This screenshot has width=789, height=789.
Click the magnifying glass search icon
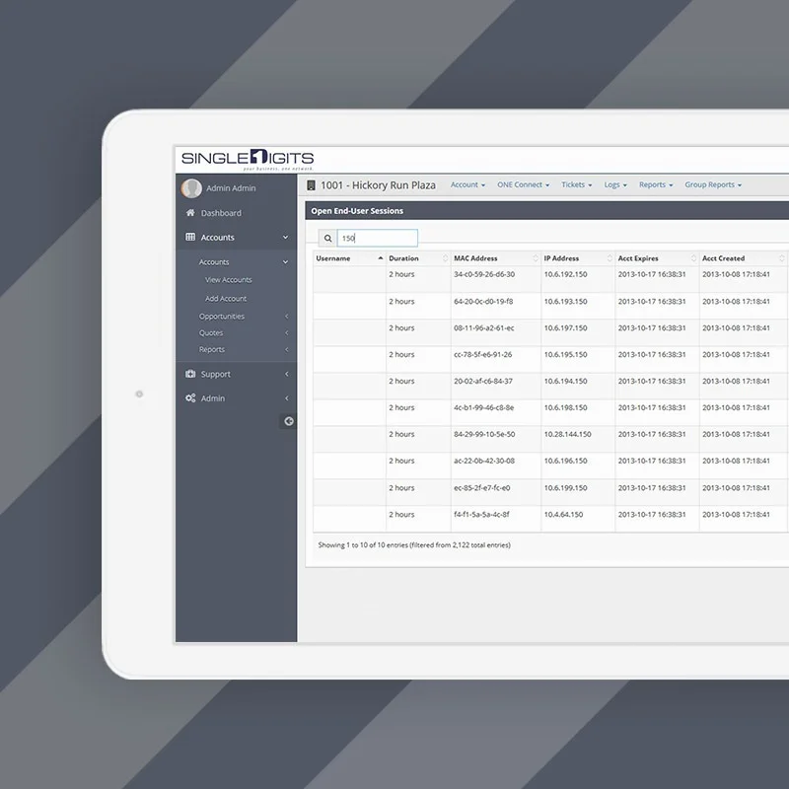click(327, 238)
